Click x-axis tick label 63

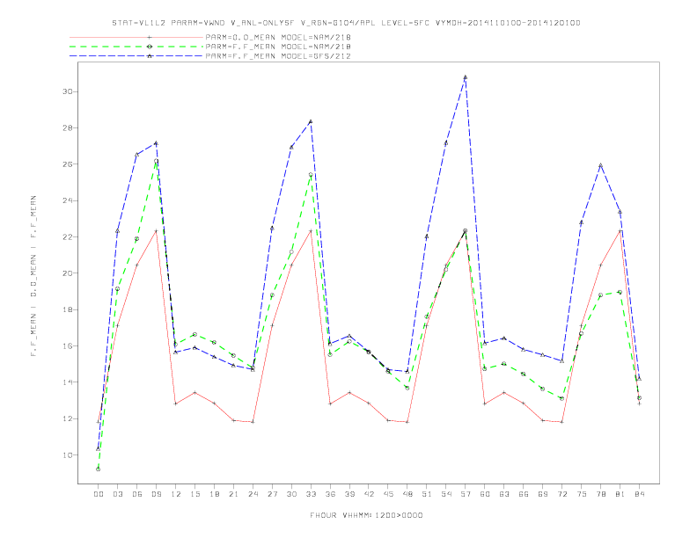point(504,494)
